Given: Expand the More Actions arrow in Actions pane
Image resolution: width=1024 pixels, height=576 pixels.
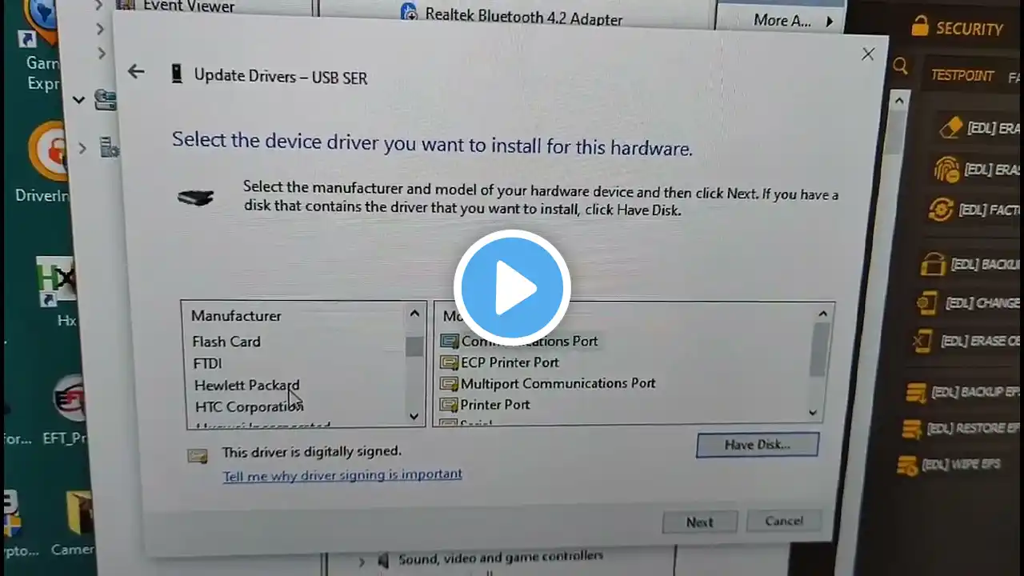Looking at the screenshot, I should [830, 21].
